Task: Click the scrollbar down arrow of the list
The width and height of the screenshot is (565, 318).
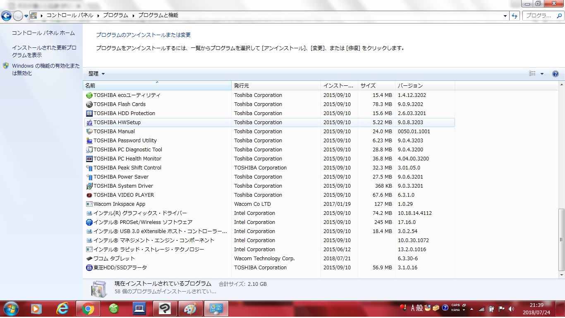Action: click(561, 275)
